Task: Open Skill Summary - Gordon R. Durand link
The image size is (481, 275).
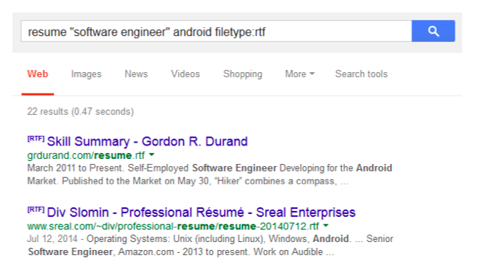Action: 147,142
